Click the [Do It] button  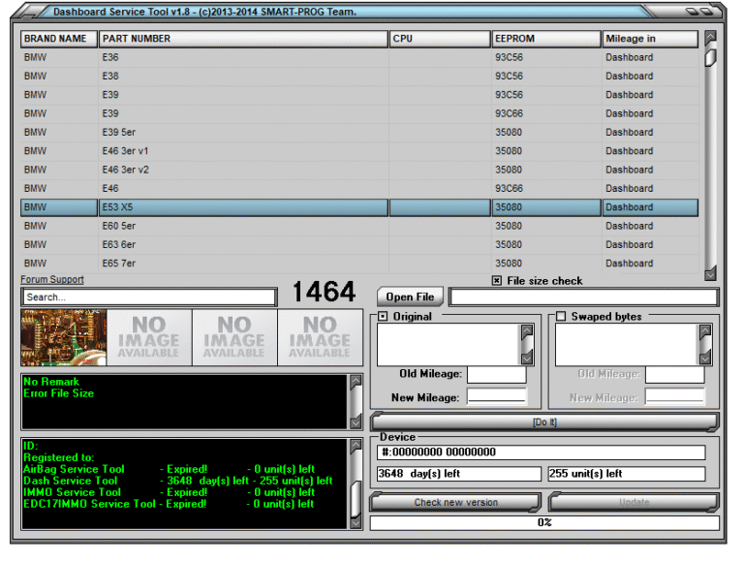(544, 421)
